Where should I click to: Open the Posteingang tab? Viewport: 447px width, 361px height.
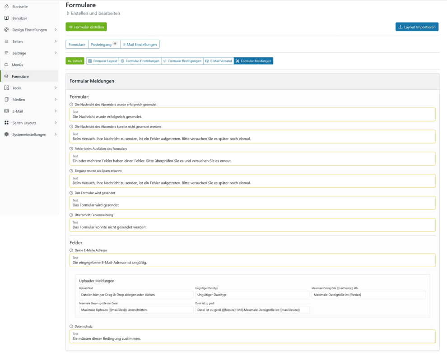[x=104, y=45]
